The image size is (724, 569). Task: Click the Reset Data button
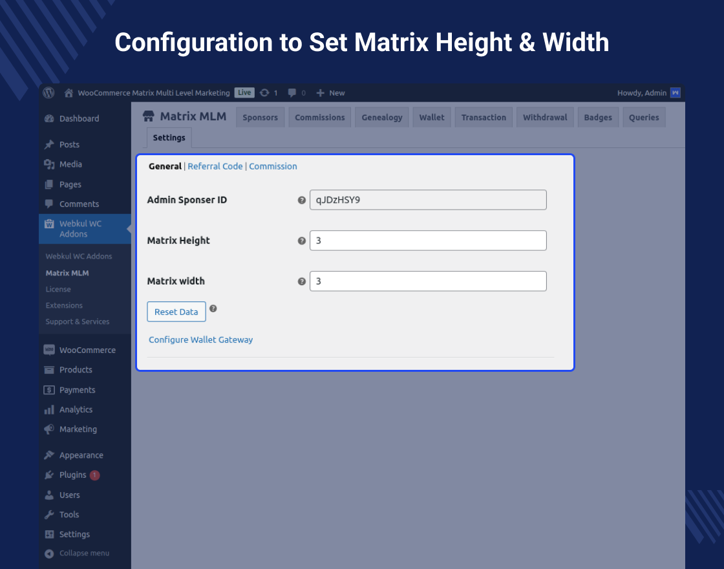pyautogui.click(x=176, y=312)
